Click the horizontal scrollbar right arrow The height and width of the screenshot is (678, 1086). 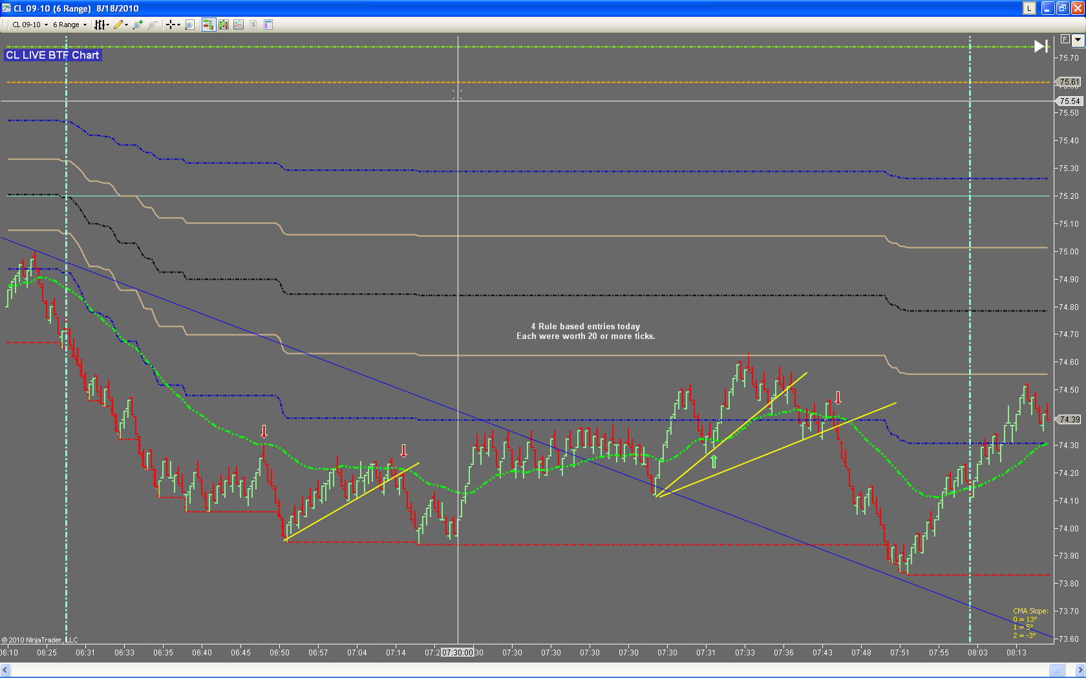[x=1080, y=670]
